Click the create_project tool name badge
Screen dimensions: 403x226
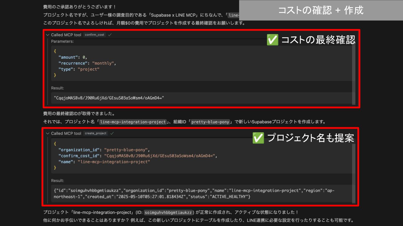pyautogui.click(x=95, y=133)
